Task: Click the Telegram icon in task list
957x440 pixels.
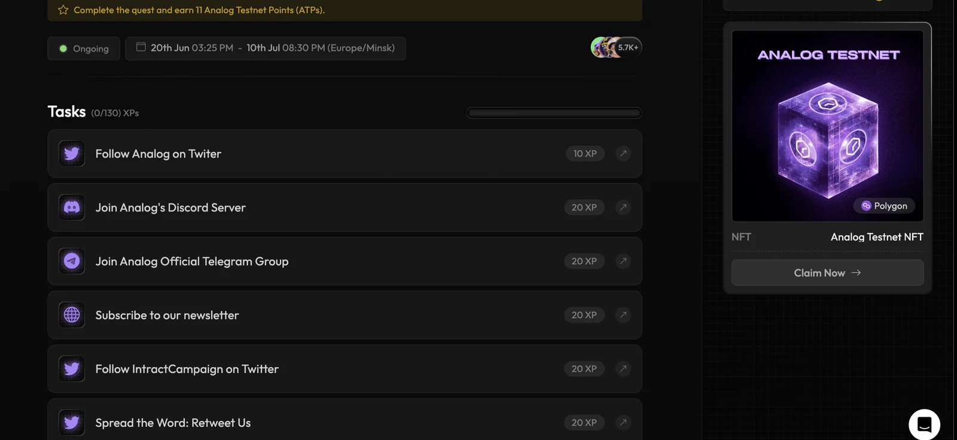Action: pyautogui.click(x=72, y=261)
